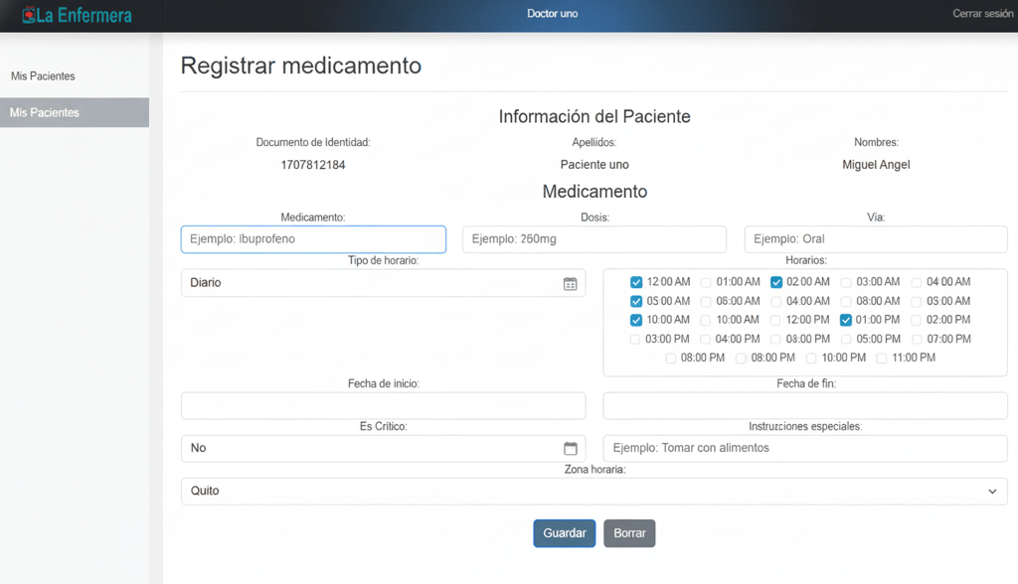Uncheck the 12:00 AM schedule checkbox

pos(636,282)
